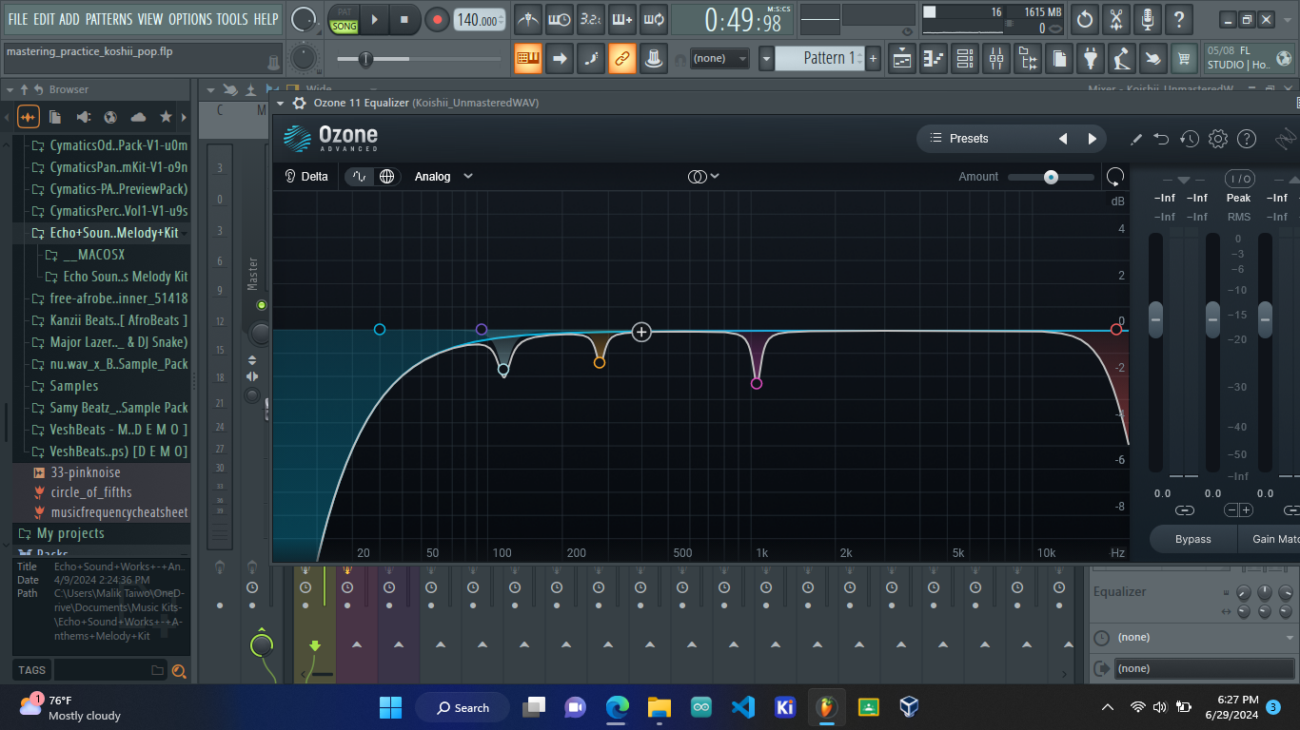1300x730 pixels.
Task: Open Ozone help question mark
Action: point(1247,139)
